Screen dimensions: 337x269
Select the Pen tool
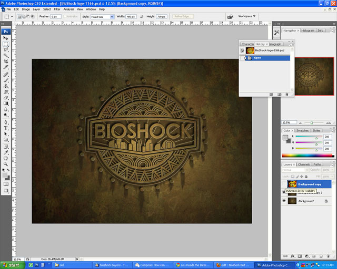(6, 122)
